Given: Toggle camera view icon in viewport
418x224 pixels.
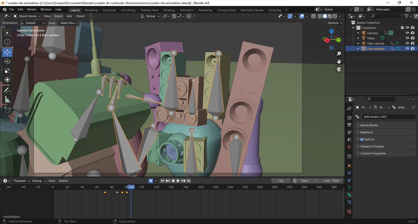Looking at the screenshot, I should click(339, 69).
